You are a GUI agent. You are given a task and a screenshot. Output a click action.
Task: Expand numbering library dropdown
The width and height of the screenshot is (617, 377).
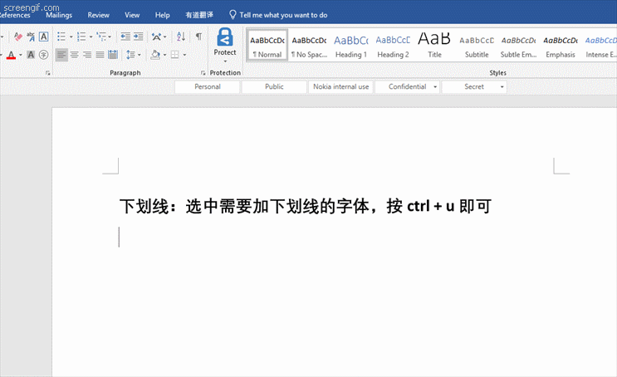point(91,37)
